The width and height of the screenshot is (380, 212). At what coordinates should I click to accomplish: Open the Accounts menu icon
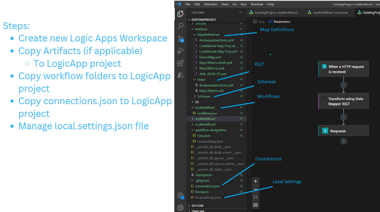pyautogui.click(x=180, y=196)
